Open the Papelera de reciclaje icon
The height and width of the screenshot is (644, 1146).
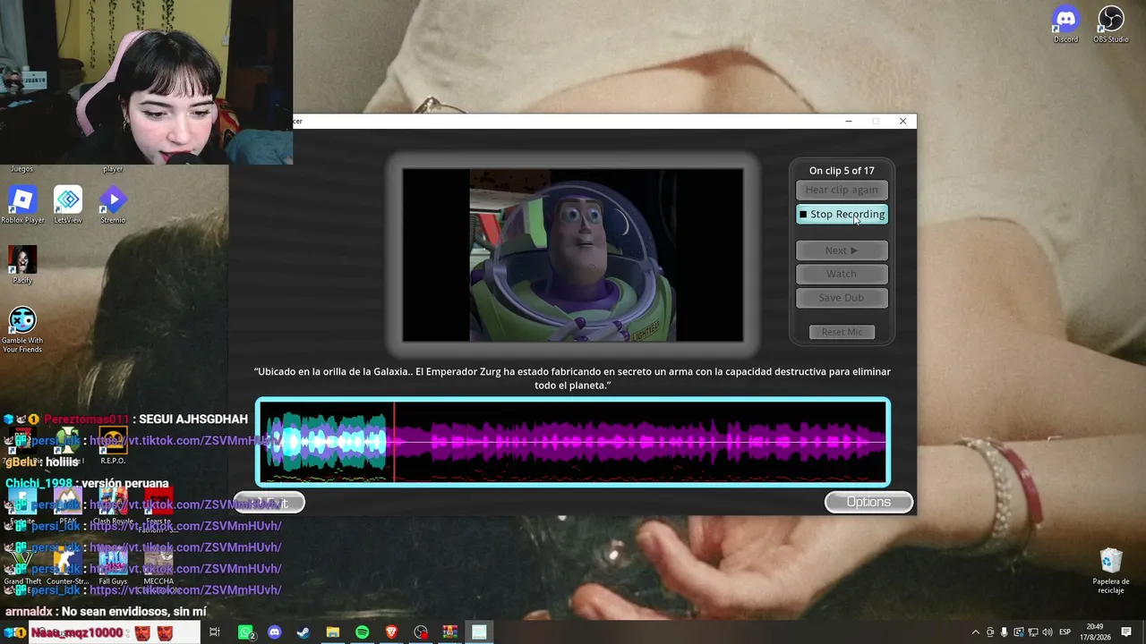coord(1111,571)
